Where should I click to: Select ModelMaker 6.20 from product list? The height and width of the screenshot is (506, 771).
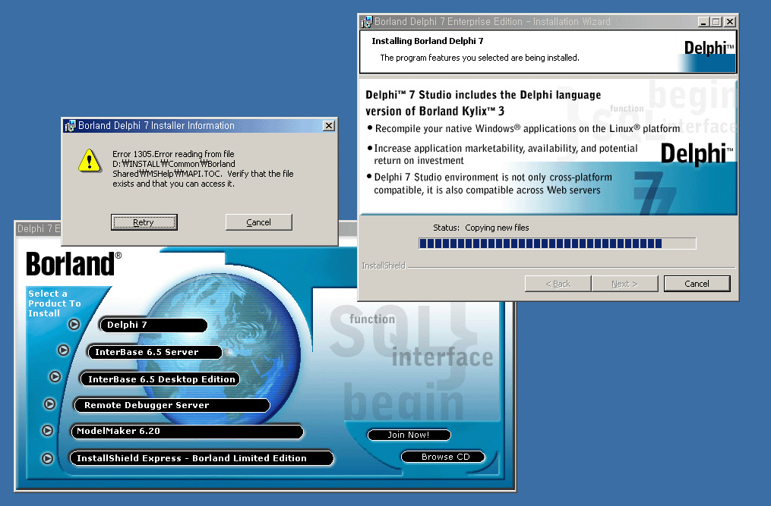click(188, 431)
